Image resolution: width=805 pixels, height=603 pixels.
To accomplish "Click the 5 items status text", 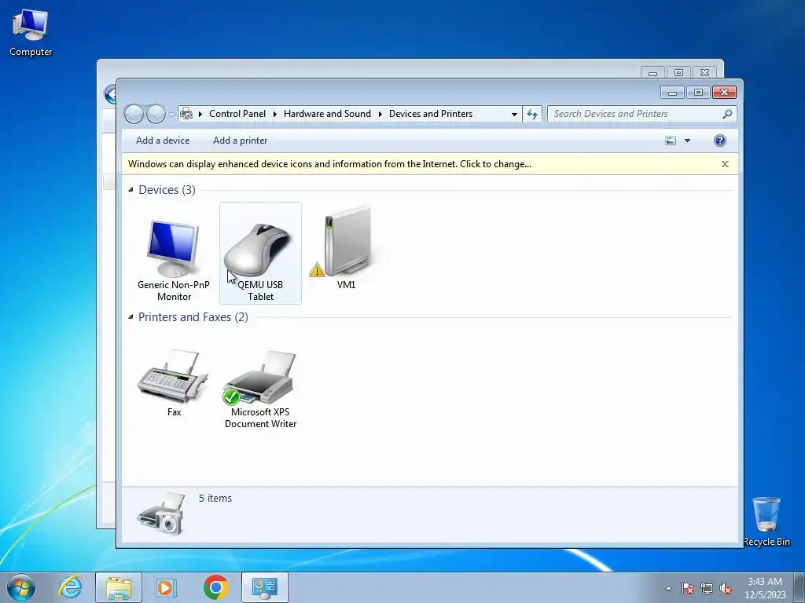I will click(x=215, y=498).
